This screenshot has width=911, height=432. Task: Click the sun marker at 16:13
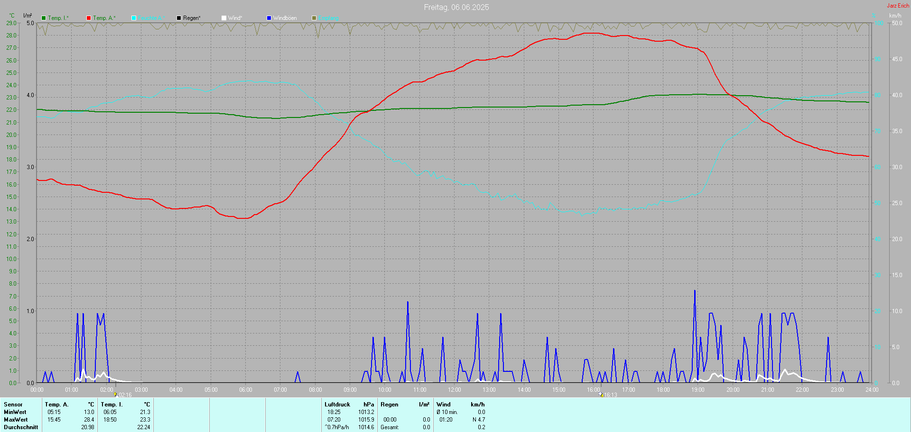(601, 394)
